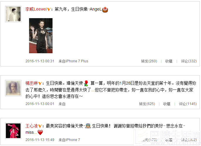Click timestamp 2016-11-13 00:31
This screenshot has height=146, width=201.
40,61
